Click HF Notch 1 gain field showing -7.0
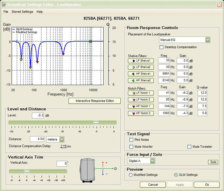Viewport: 224px width, 191px height. (x=183, y=106)
